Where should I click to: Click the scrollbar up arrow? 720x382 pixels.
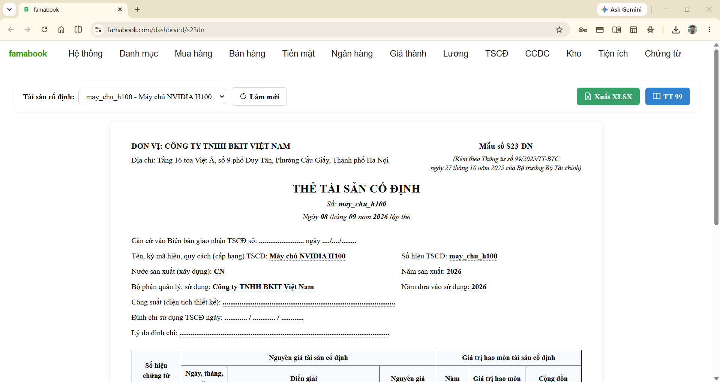pos(716,45)
